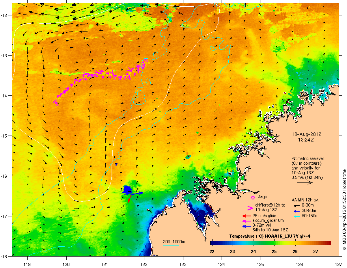Screen dimensions: 347x268
Task: Click the latitude axis label -12
Action: [4, 15]
